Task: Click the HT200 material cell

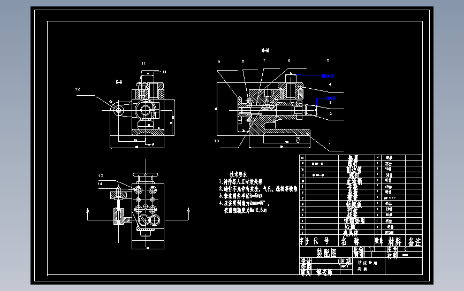Action: tap(389, 233)
